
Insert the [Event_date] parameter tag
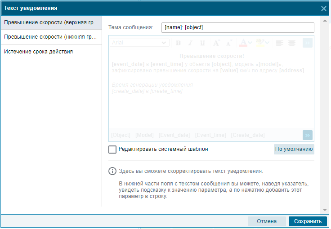point(174,135)
